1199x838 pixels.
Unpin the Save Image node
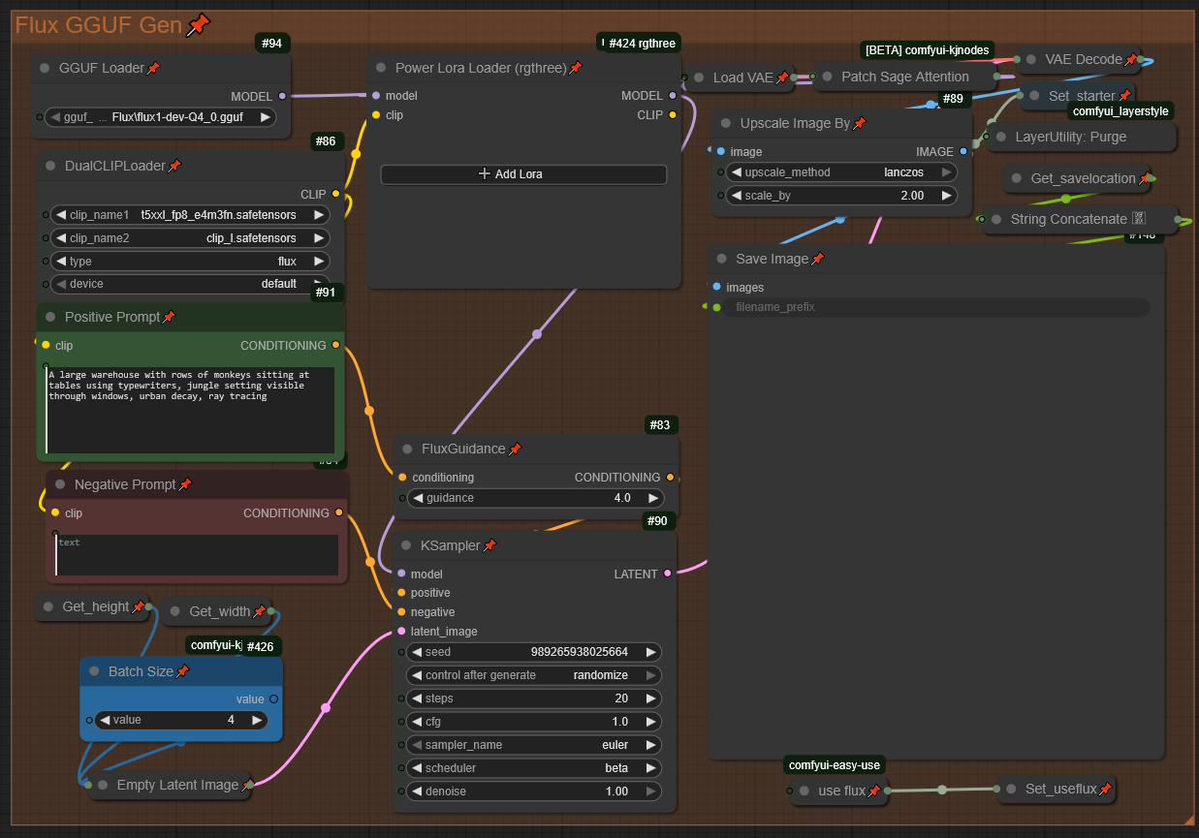[817, 259]
